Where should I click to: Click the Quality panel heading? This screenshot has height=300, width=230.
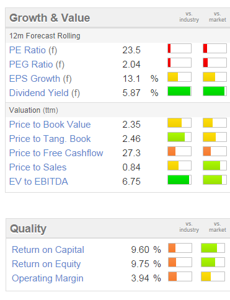(29, 229)
